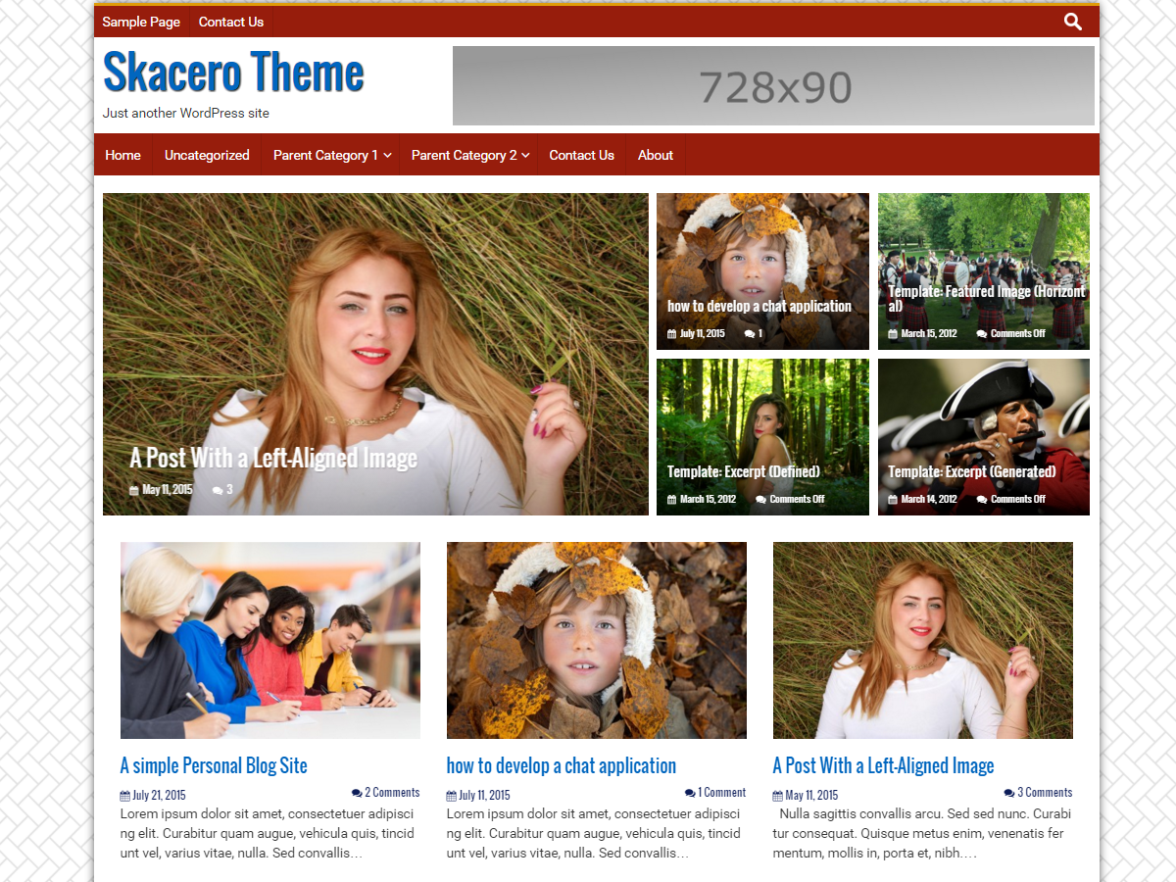Click calendar icon next to July 21, 2015
This screenshot has height=882, width=1176.
124,796
